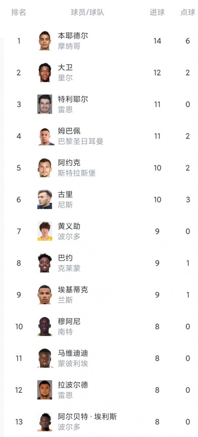
Task: Select player name 埃基蒂克
Action: [73, 290]
